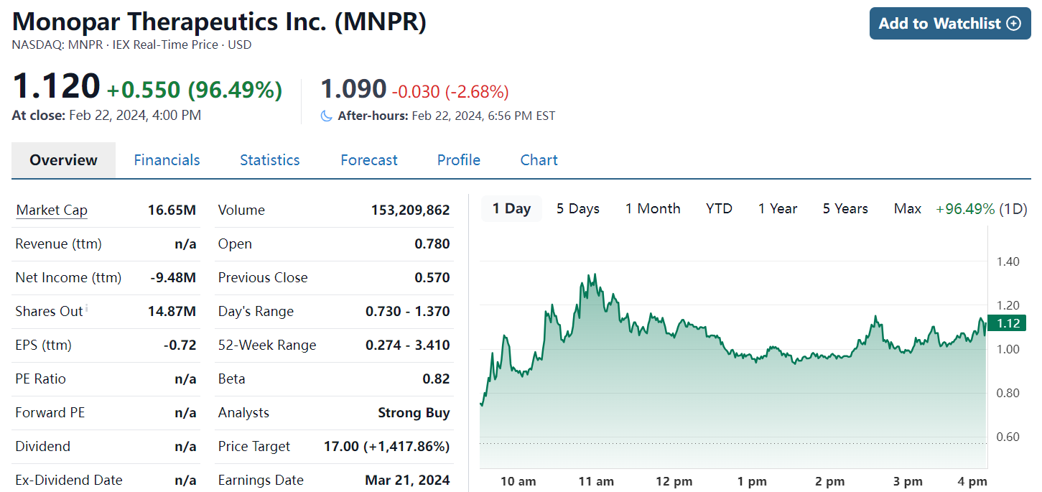The height and width of the screenshot is (492, 1042).
Task: Open the Overview tab
Action: coord(63,160)
